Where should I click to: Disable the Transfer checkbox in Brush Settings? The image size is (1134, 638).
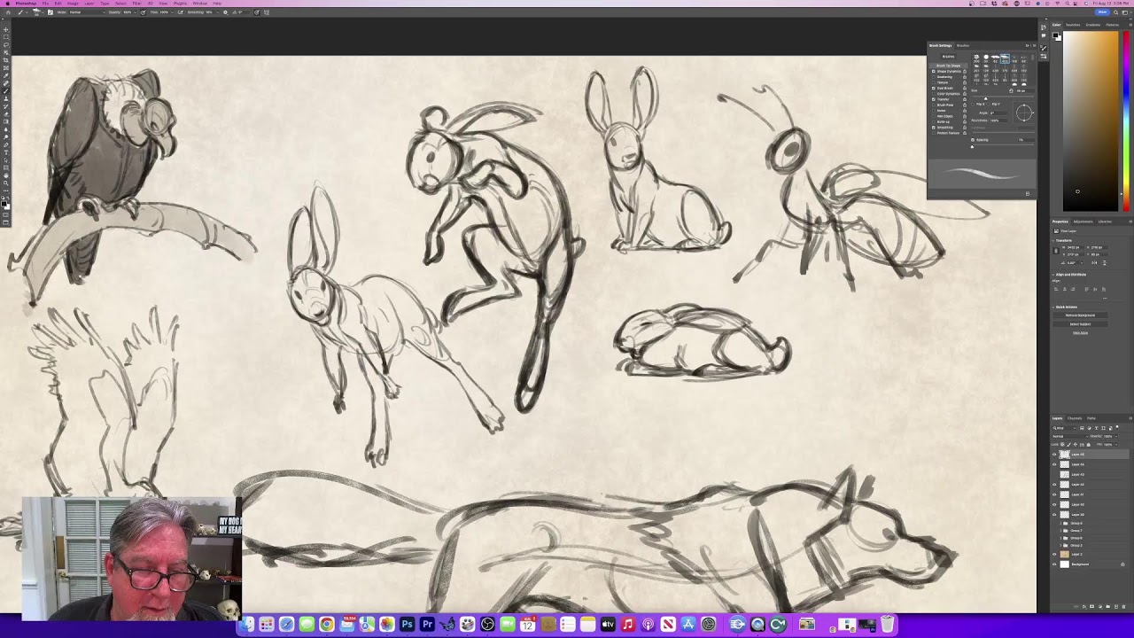934,99
